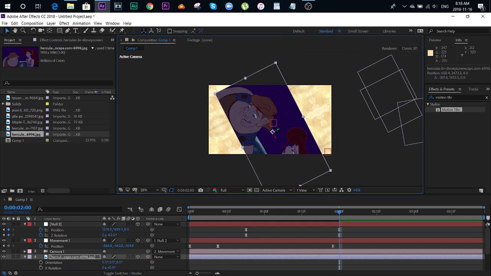Take a snapshot with camera icon
The width and height of the screenshot is (491, 276).
coord(201,190)
